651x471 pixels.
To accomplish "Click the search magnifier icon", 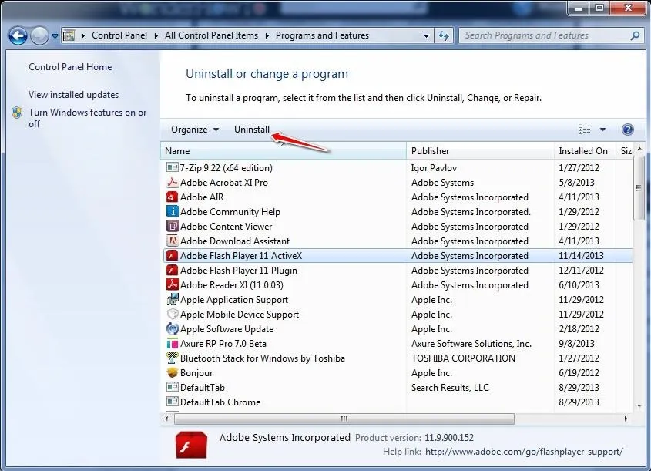I will tap(635, 35).
